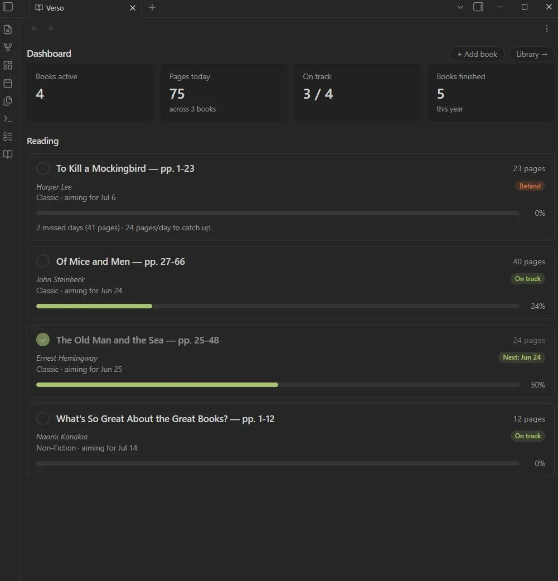Click Non-Fiction · aiming for Jul 14 text

tap(87, 448)
